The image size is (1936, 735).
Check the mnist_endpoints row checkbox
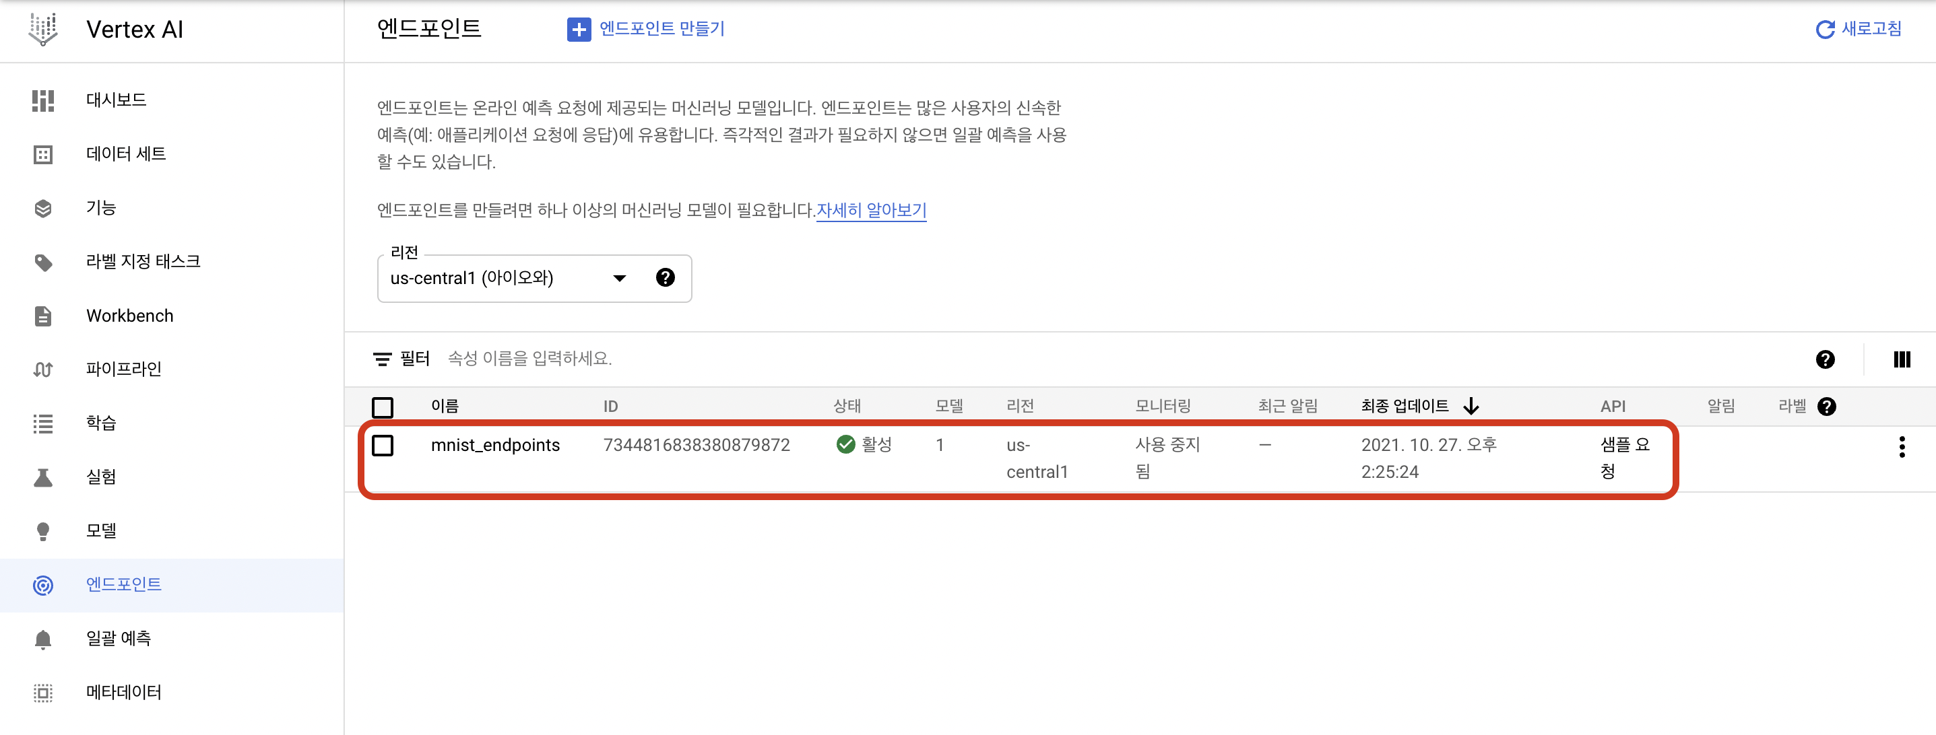tap(383, 445)
